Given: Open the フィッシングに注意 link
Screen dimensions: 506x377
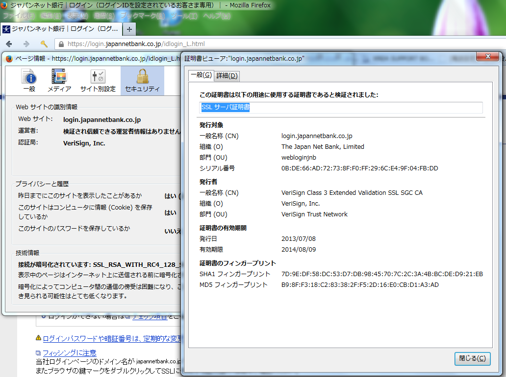Looking at the screenshot, I should click(x=69, y=353).
